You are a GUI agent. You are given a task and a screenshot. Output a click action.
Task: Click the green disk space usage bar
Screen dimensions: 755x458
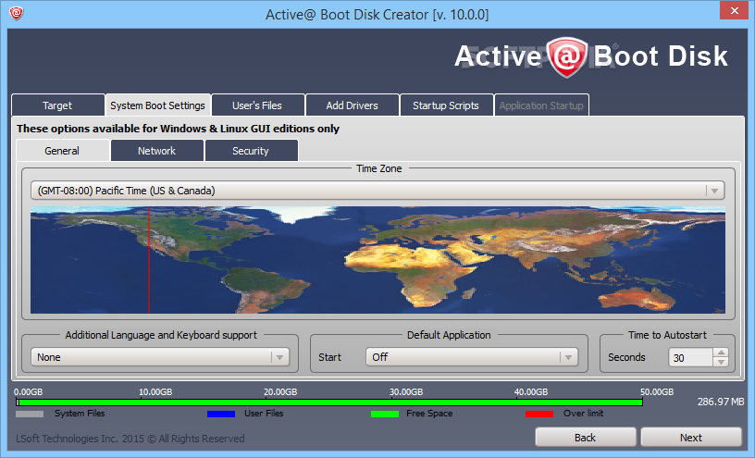point(329,402)
